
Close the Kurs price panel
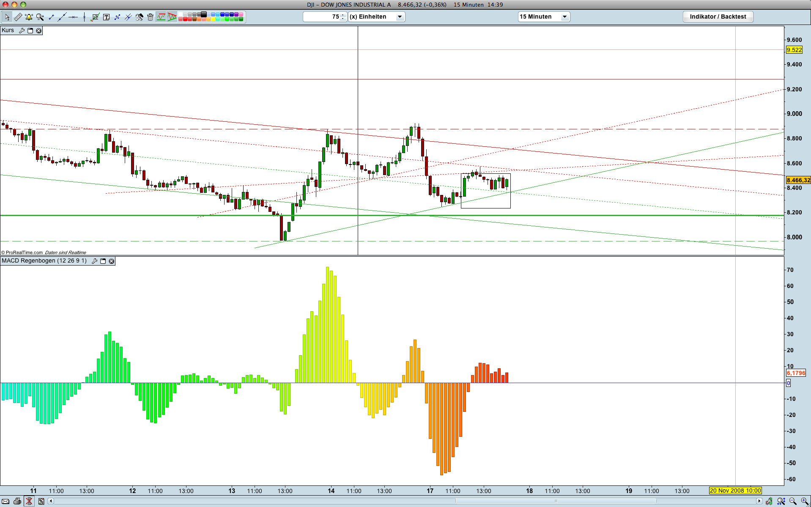click(38, 30)
